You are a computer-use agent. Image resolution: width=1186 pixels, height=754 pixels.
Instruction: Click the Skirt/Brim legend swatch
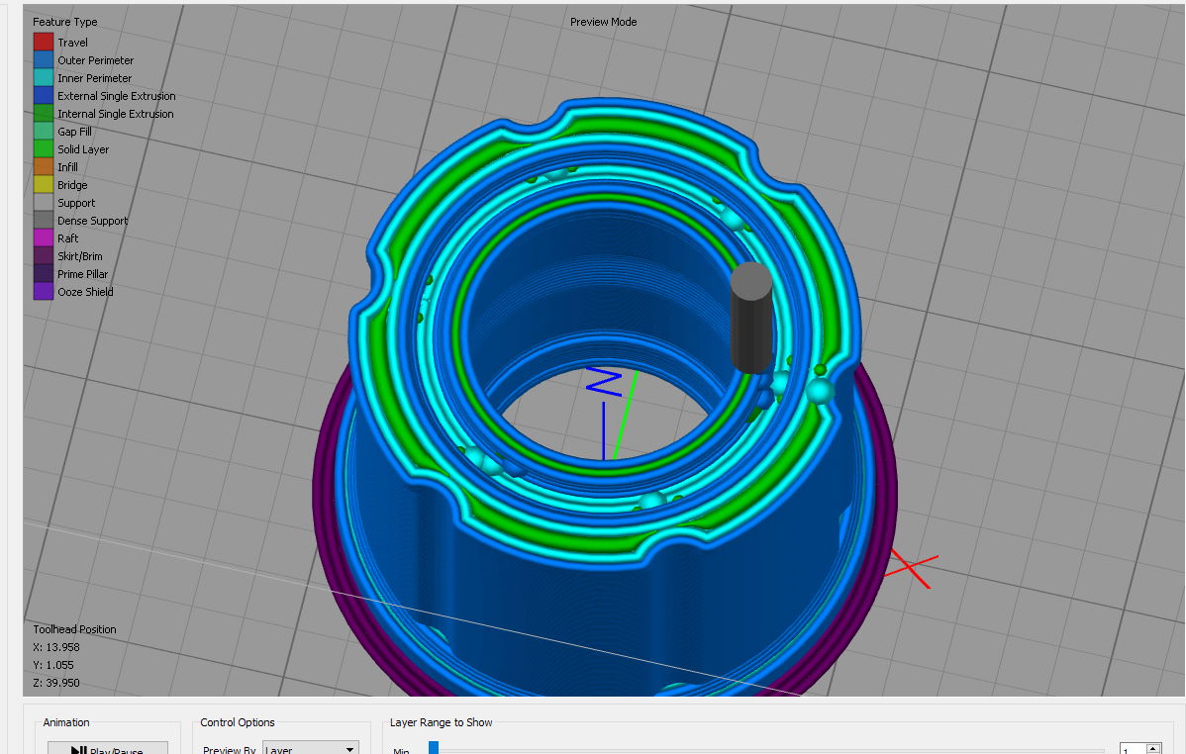pyautogui.click(x=44, y=256)
